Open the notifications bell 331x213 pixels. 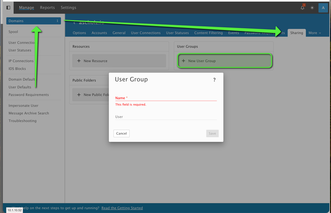click(302, 8)
